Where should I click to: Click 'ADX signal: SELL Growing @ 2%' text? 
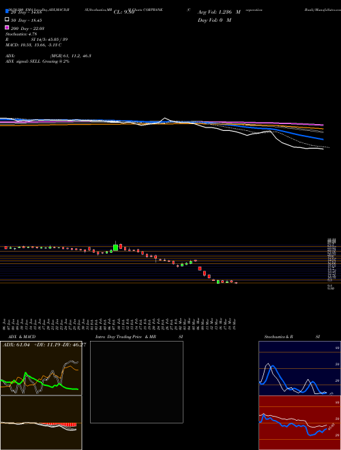(x=38, y=61)
